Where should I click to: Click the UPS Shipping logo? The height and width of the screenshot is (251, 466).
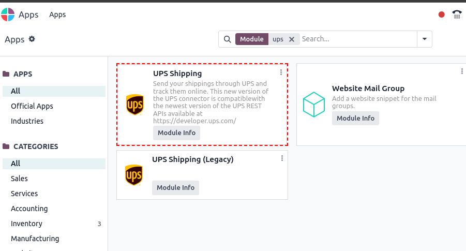tap(135, 105)
